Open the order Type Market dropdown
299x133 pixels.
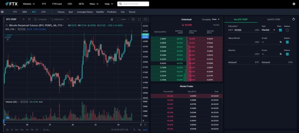coord(268,30)
